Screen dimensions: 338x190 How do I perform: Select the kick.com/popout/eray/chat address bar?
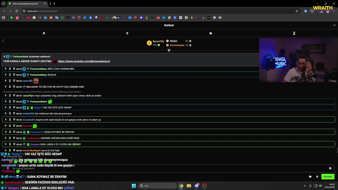pos(158,11)
